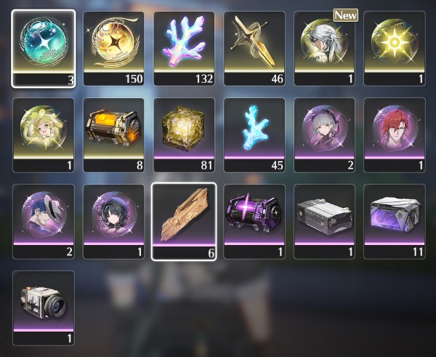
Task: Click the camera item in the last row
Action: click(44, 308)
